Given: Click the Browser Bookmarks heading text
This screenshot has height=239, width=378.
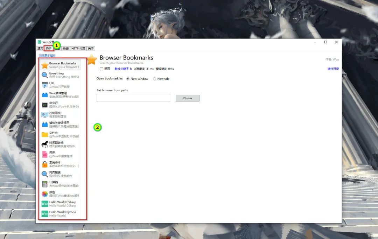Looking at the screenshot, I should click(x=126, y=58).
